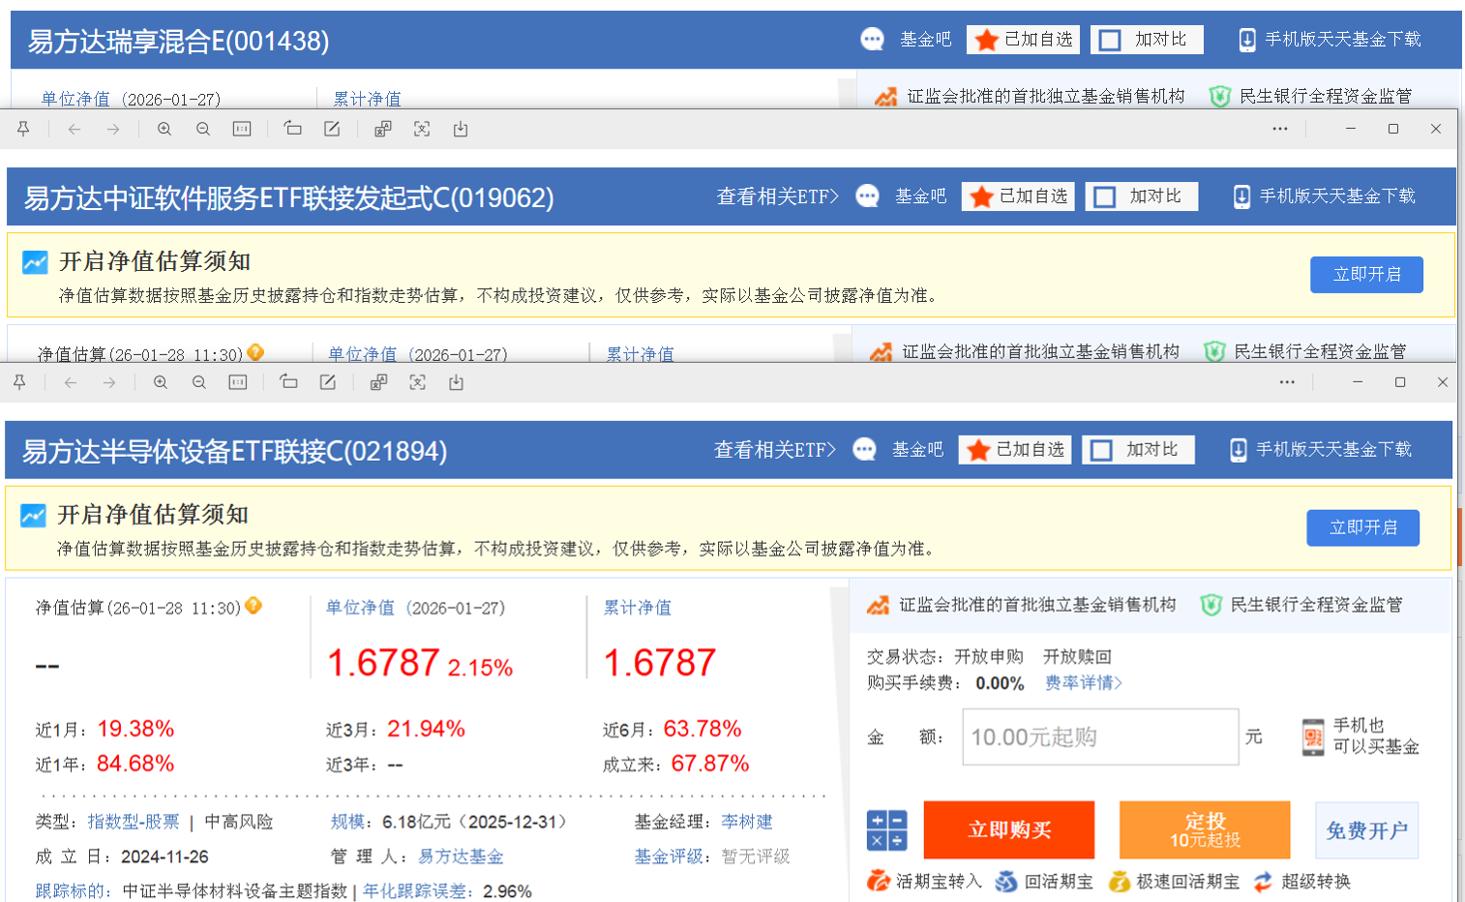Click the phone icon beside 手机也可以买基金
Screen dimensions: 1465x902
(1313, 737)
